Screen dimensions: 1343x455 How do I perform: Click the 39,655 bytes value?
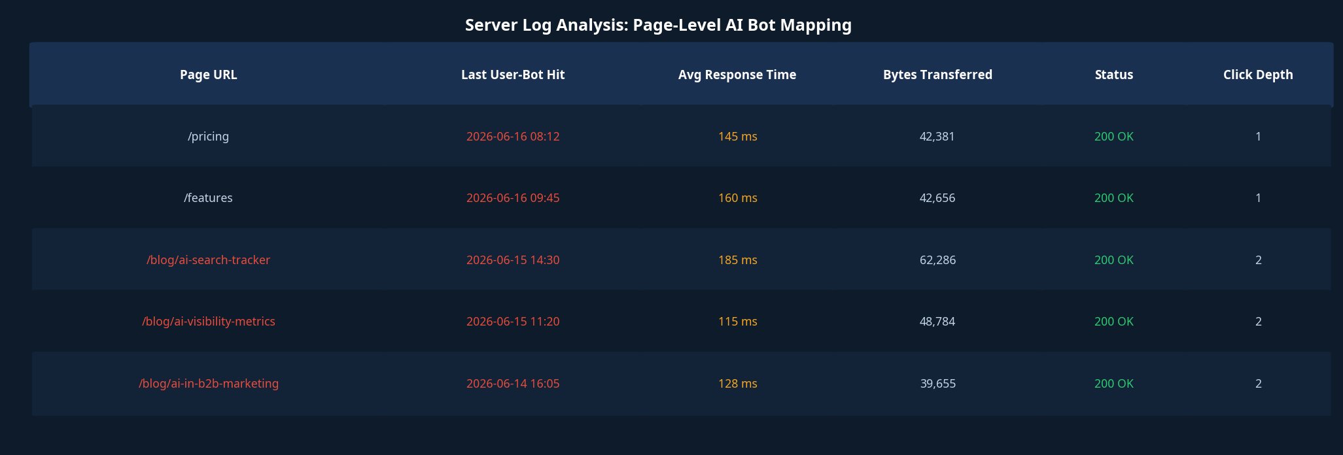937,384
